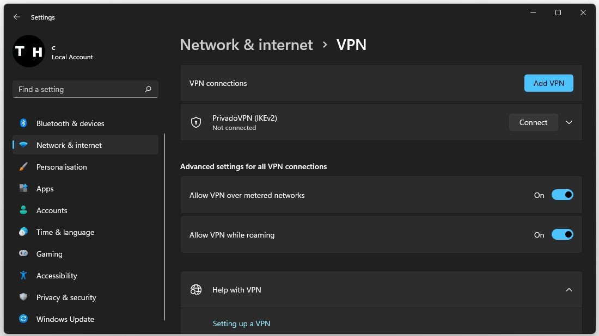Click the Privacy & security shield icon

(23, 297)
